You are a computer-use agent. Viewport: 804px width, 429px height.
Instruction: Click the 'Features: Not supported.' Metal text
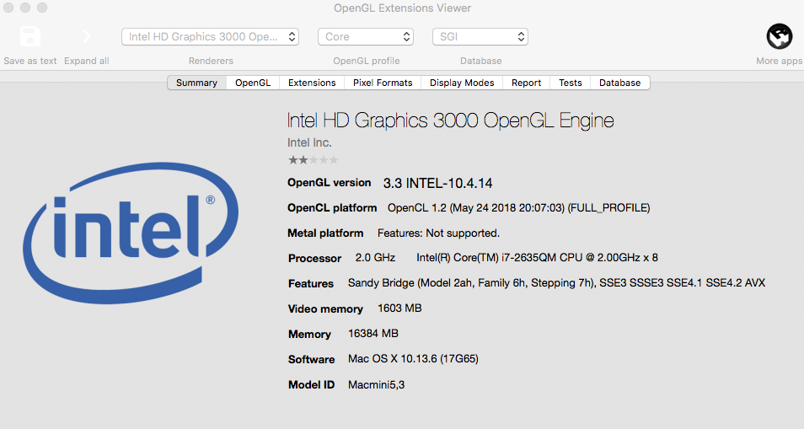pos(438,233)
